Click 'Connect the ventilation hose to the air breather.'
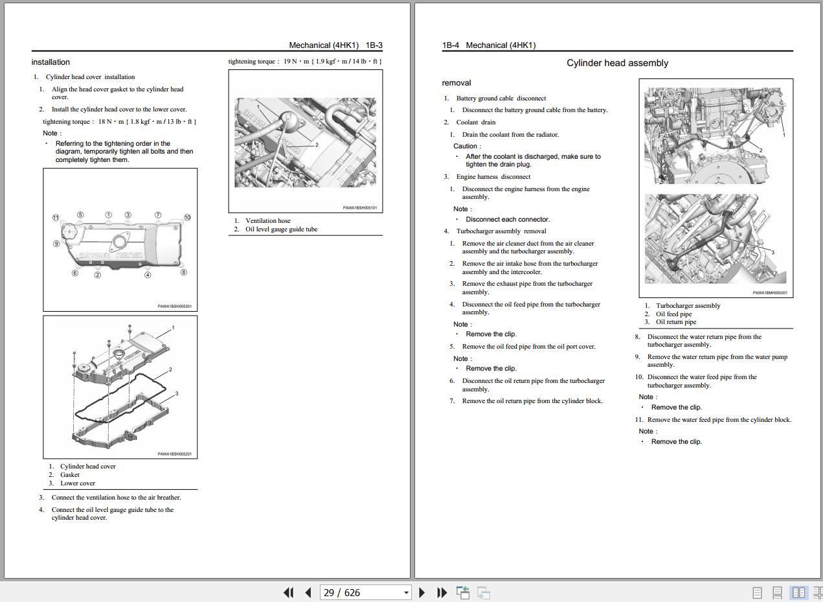Viewport: 823px width, 602px height. point(117,498)
